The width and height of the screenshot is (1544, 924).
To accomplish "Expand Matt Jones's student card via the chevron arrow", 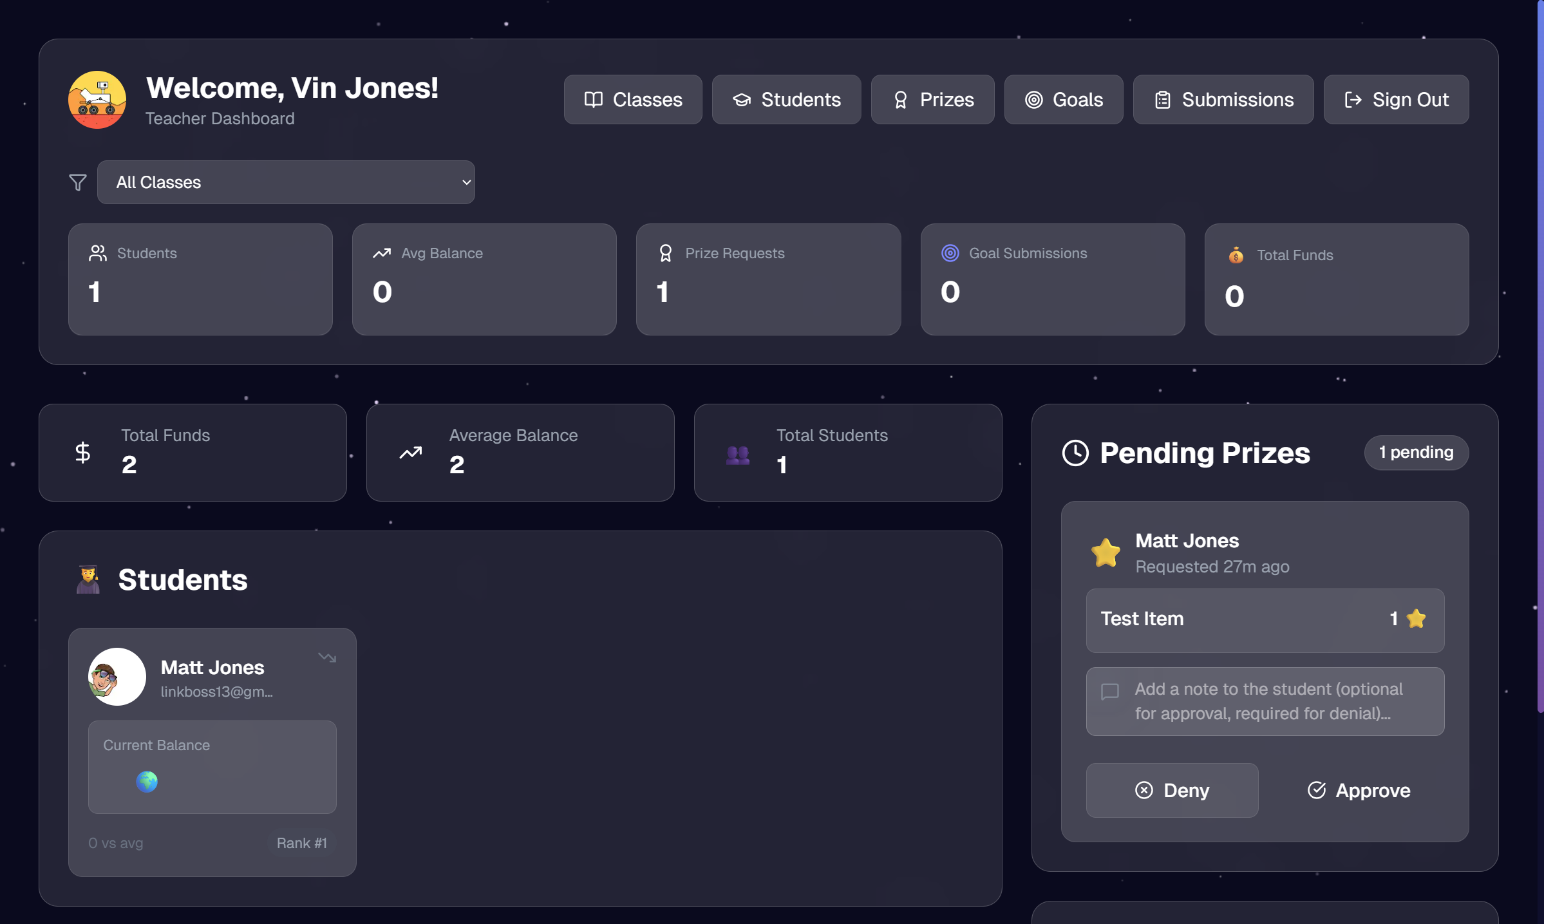I will point(328,657).
